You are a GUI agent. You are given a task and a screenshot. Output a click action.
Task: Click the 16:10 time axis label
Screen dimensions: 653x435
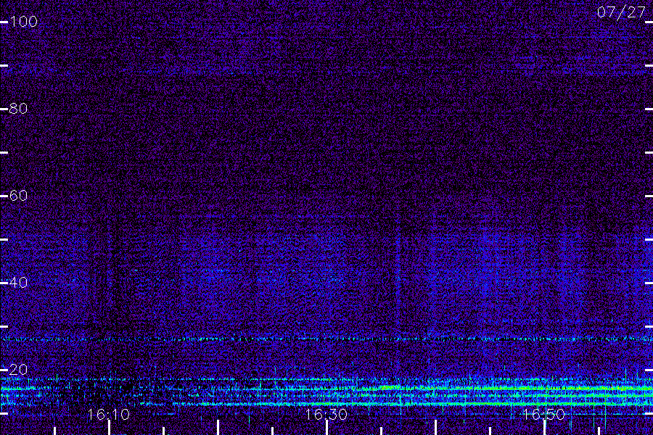[109, 415]
